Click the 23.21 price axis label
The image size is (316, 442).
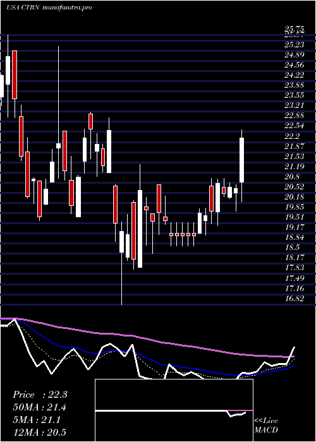(295, 105)
